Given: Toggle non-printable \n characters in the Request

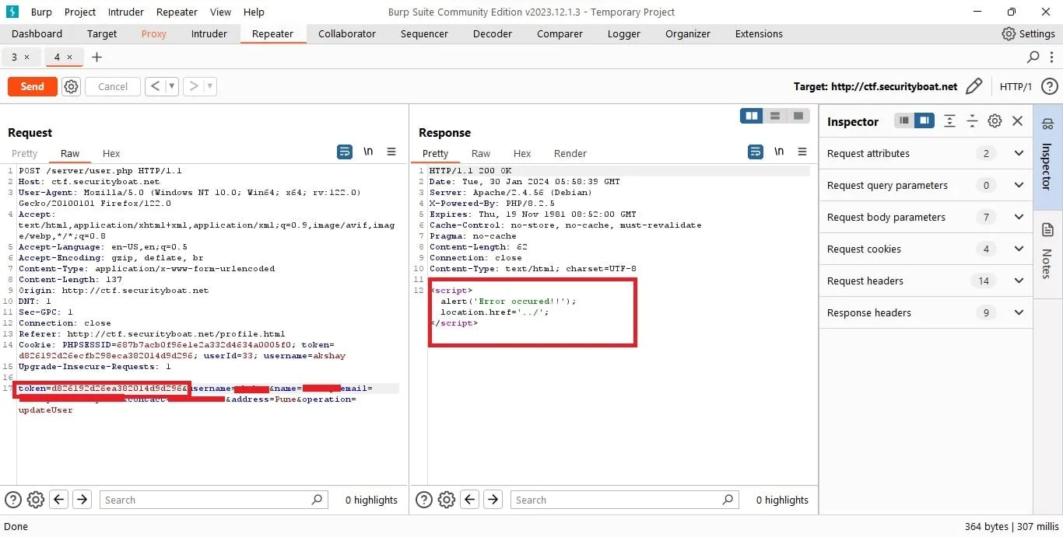Looking at the screenshot, I should tap(368, 152).
